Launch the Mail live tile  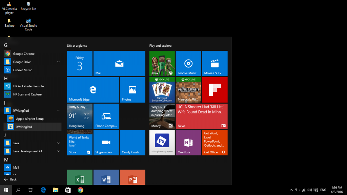click(x=119, y=63)
